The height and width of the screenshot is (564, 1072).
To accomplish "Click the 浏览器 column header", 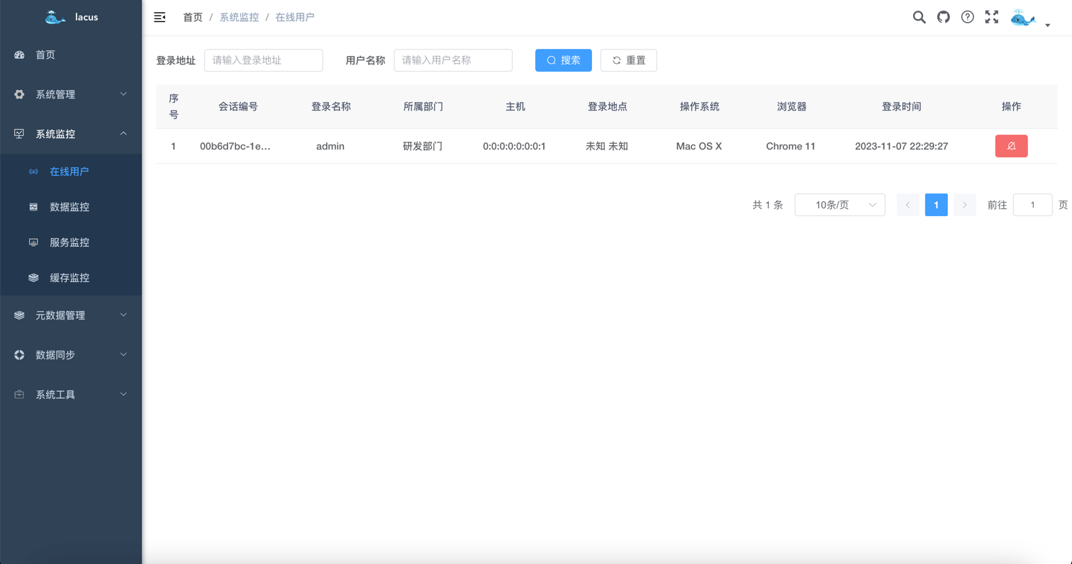I will [792, 106].
